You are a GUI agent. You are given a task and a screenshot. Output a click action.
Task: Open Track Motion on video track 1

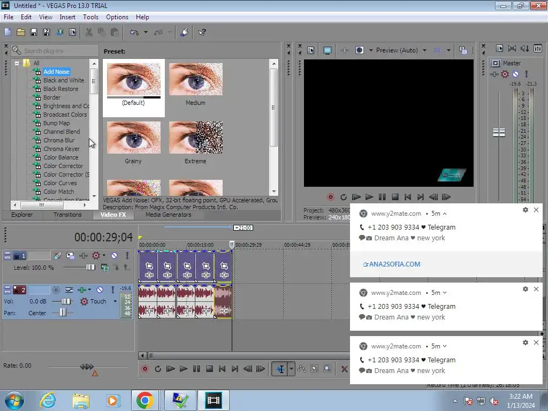click(x=70, y=256)
